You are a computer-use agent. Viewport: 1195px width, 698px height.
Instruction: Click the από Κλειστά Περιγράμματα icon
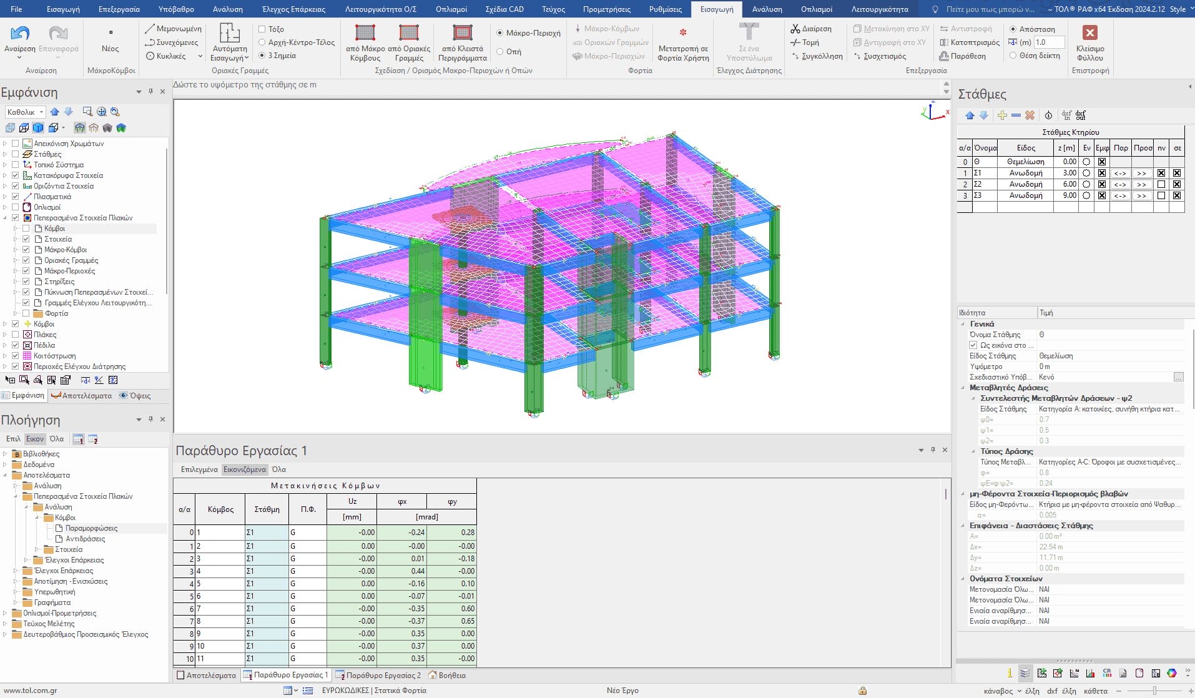click(x=462, y=32)
